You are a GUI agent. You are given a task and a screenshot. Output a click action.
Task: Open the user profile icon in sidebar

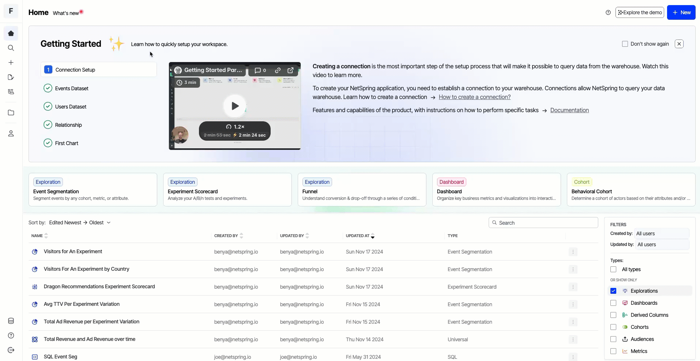tap(11, 133)
